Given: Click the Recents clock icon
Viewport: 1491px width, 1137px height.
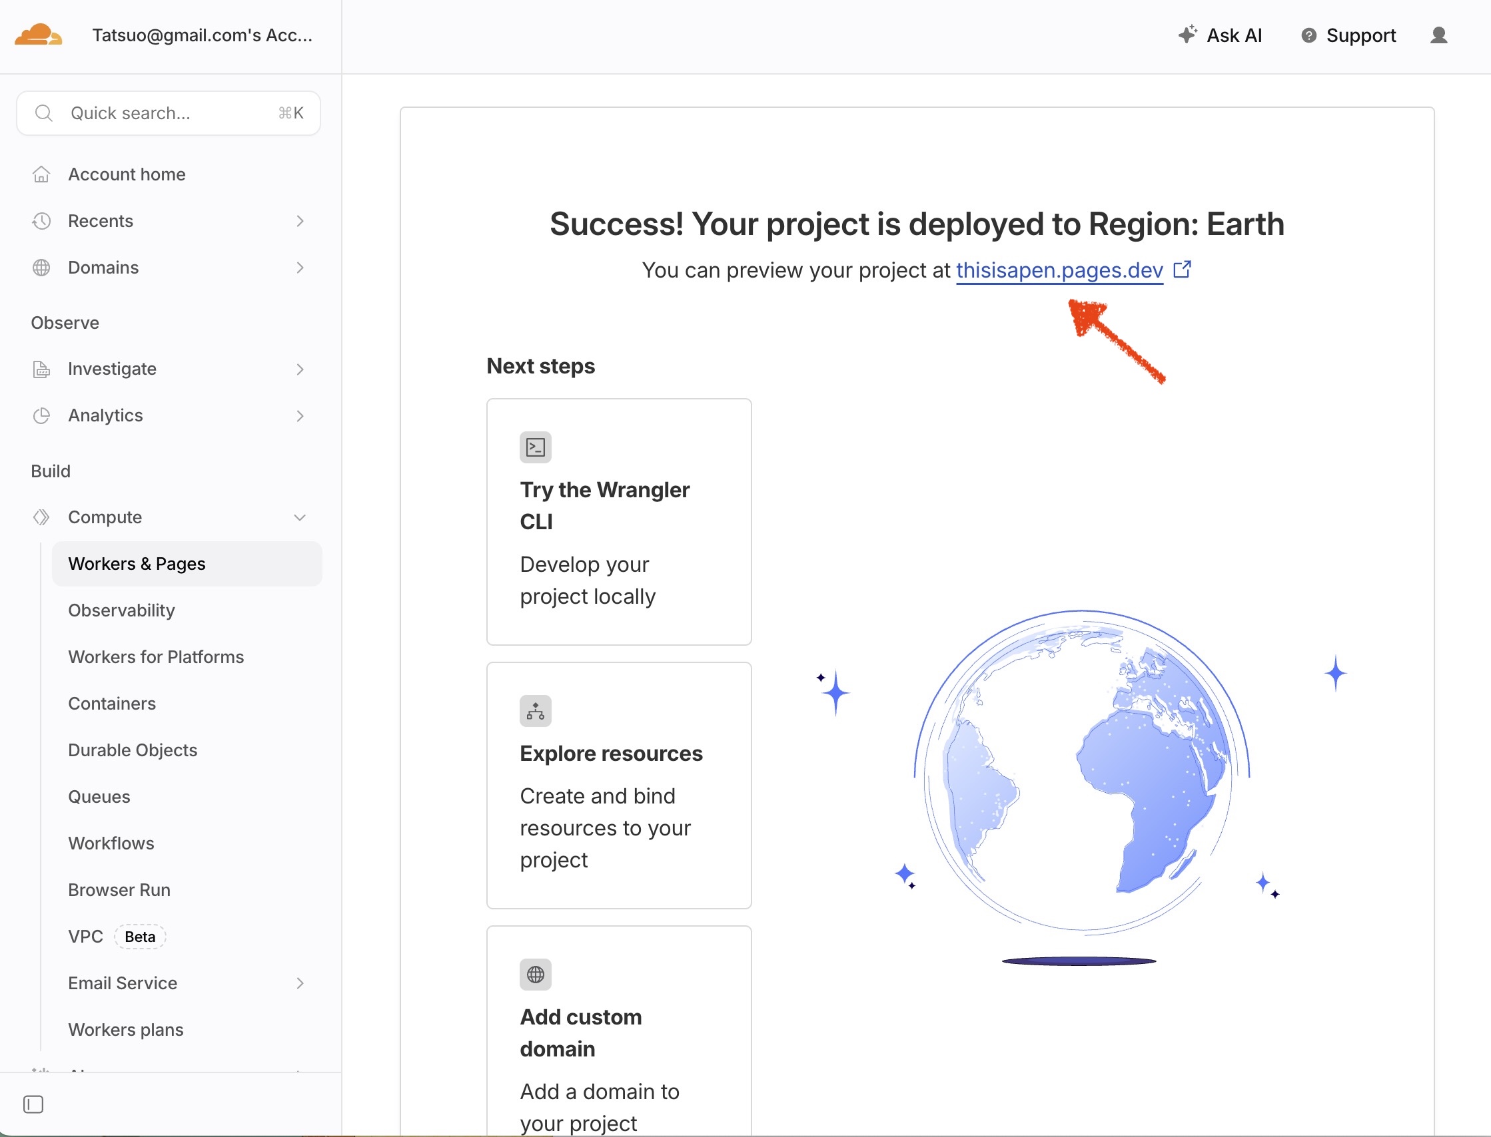Looking at the screenshot, I should (x=41, y=221).
